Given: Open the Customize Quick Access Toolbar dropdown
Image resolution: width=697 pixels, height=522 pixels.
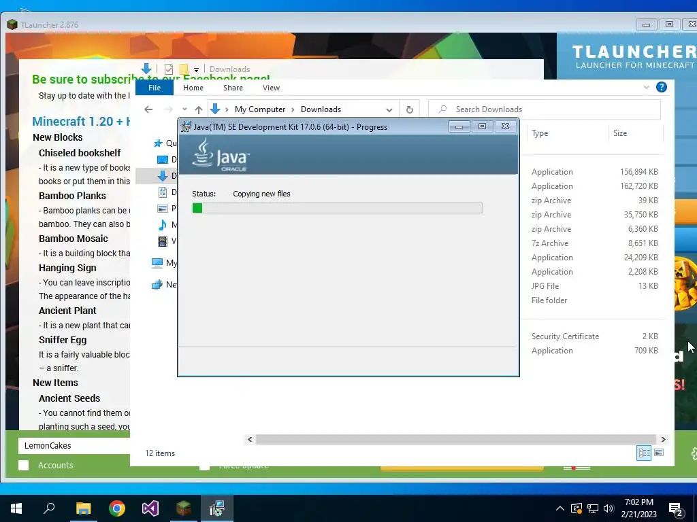Looking at the screenshot, I should (x=196, y=70).
